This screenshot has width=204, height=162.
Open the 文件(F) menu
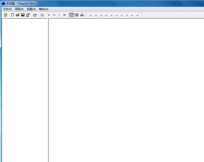7,9
